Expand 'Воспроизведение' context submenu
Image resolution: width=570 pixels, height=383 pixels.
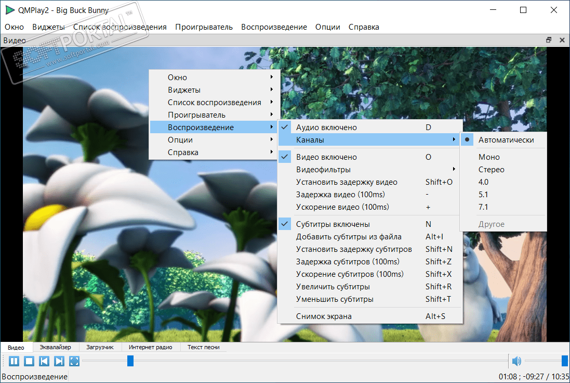(x=215, y=127)
